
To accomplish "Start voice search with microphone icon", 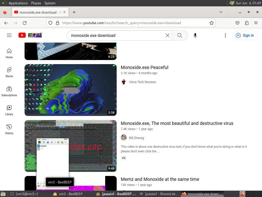I will point(195,35).
